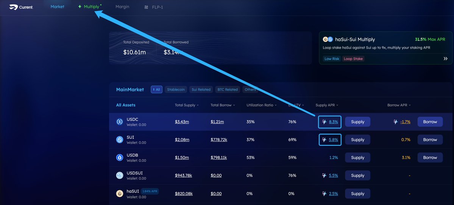The height and width of the screenshot is (205, 454).
Task: Click the USDB token icon
Action: pos(120,158)
